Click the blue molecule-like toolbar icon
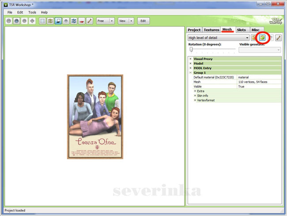287x216 pixels. pos(74,21)
